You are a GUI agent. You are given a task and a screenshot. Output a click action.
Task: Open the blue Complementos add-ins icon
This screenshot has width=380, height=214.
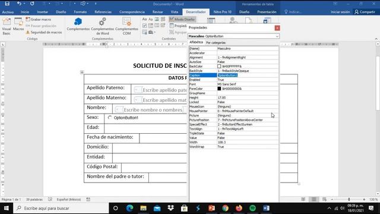pos(78,24)
